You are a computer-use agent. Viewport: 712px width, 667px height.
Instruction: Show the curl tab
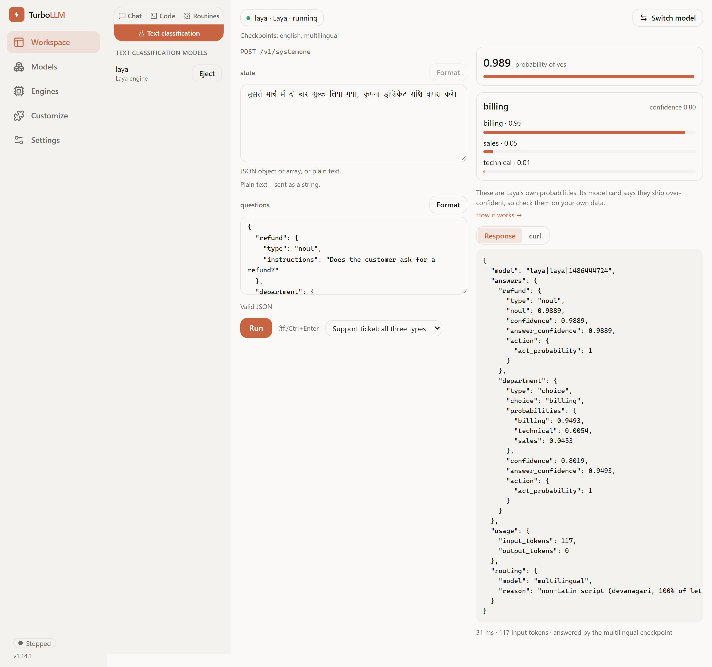535,236
